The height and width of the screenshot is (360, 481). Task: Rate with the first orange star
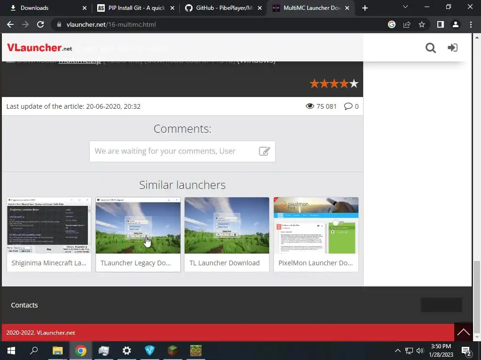314,83
